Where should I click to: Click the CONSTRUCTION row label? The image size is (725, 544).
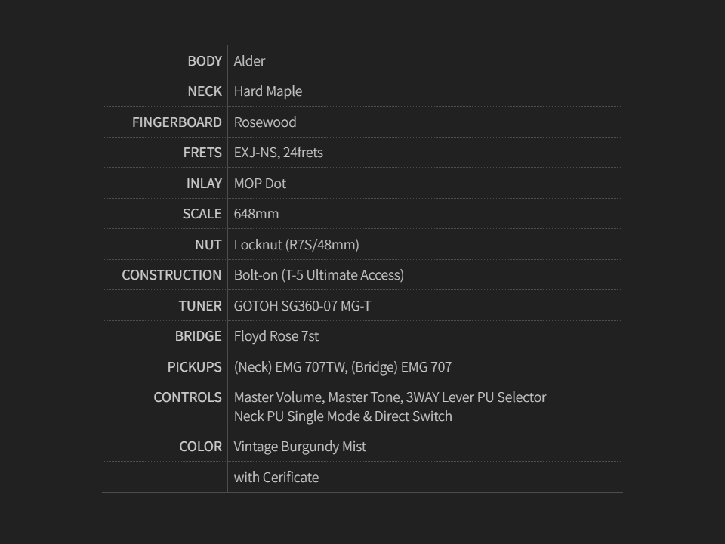(171, 275)
